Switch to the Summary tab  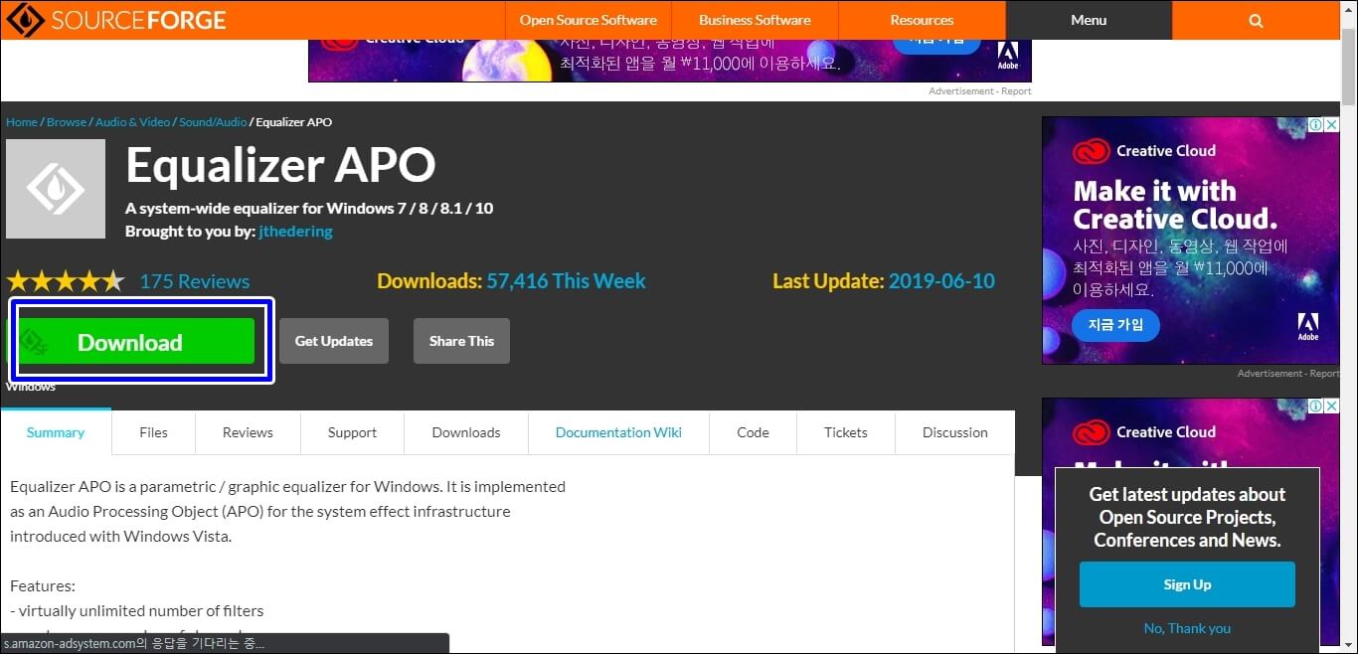(x=56, y=432)
